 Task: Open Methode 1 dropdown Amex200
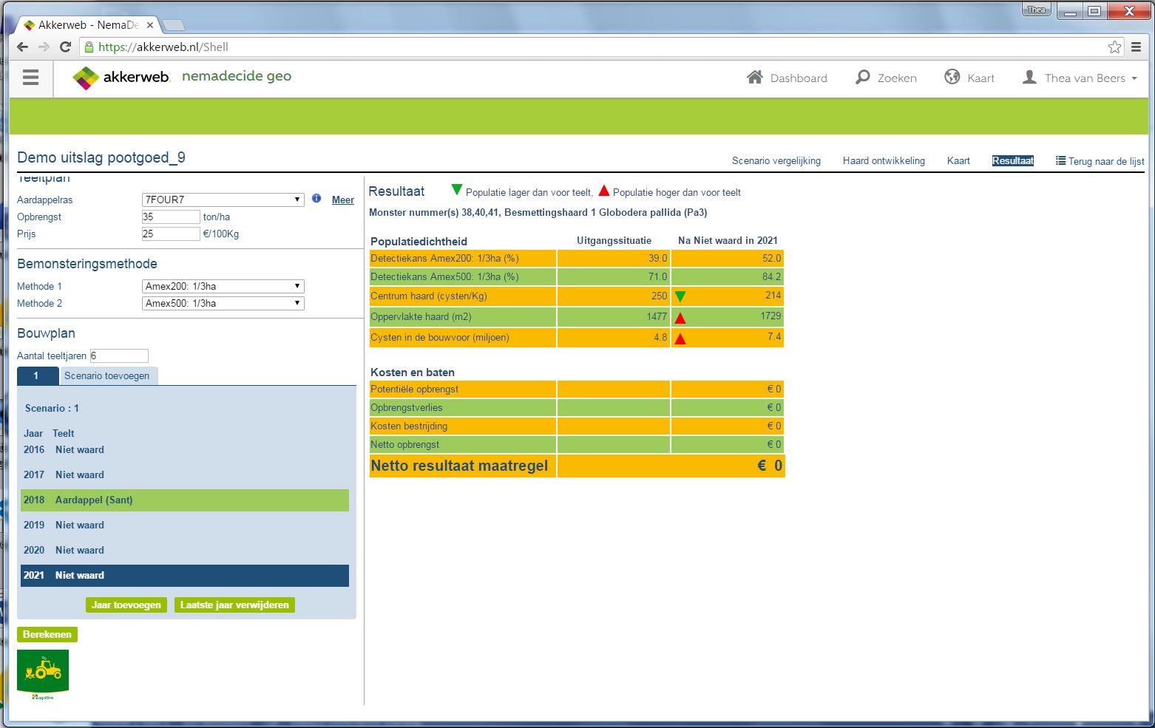(x=223, y=286)
